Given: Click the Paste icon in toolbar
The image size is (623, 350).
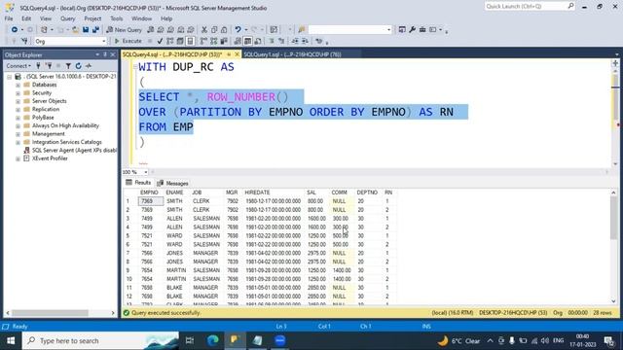Looking at the screenshot, I should pyautogui.click(x=224, y=30).
